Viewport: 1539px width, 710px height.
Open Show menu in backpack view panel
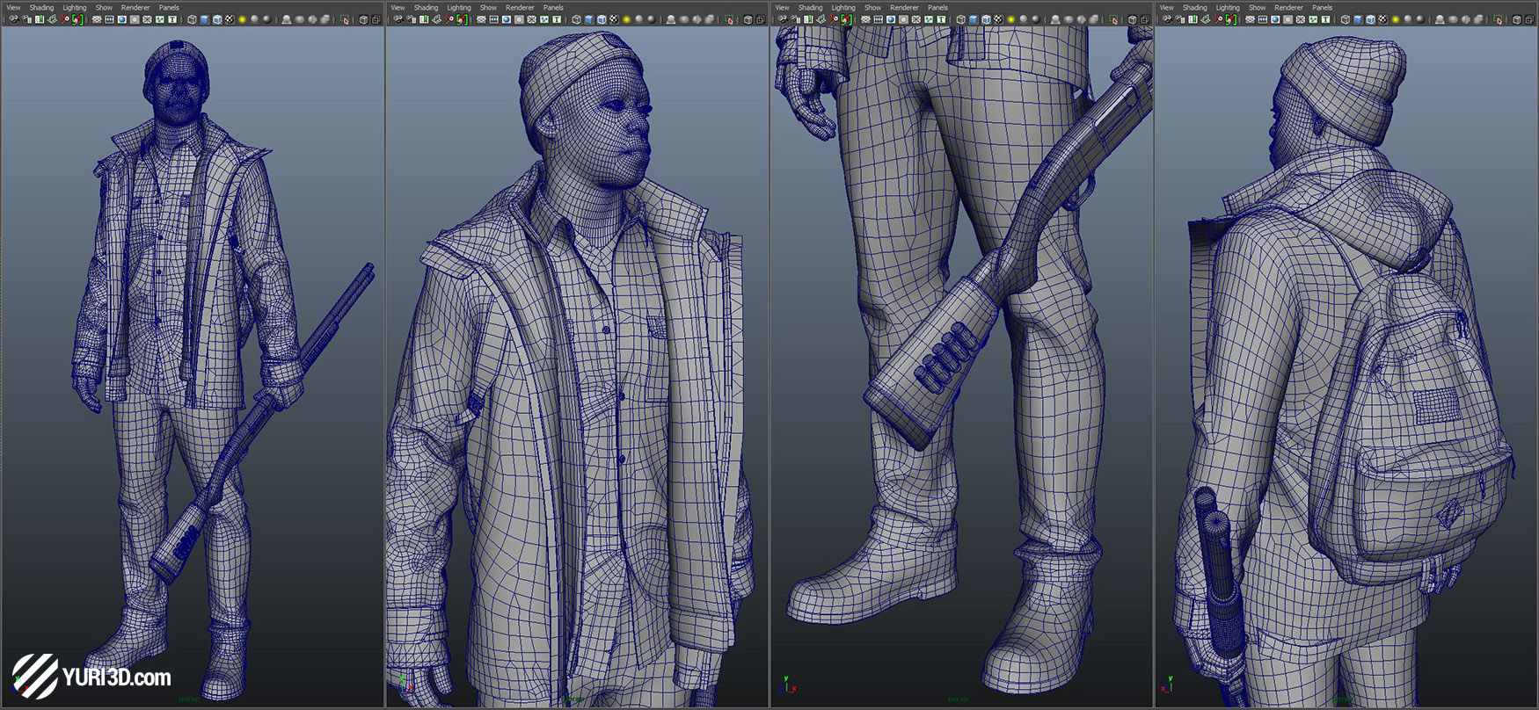pyautogui.click(x=1258, y=8)
